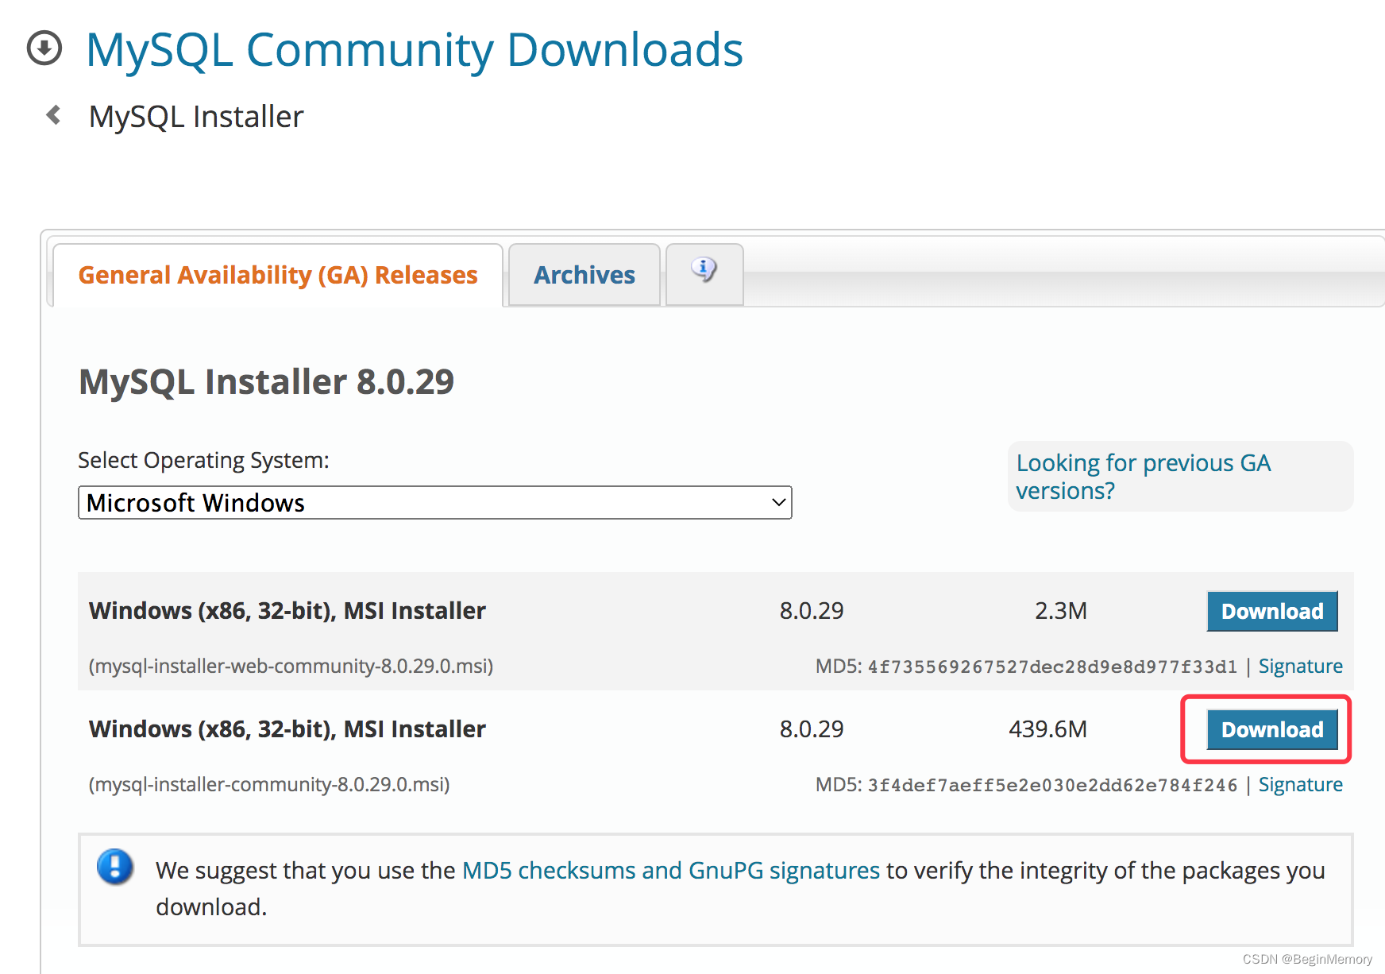This screenshot has height=974, width=1385.
Task: Click Signature link for the full installer
Action: click(x=1300, y=784)
